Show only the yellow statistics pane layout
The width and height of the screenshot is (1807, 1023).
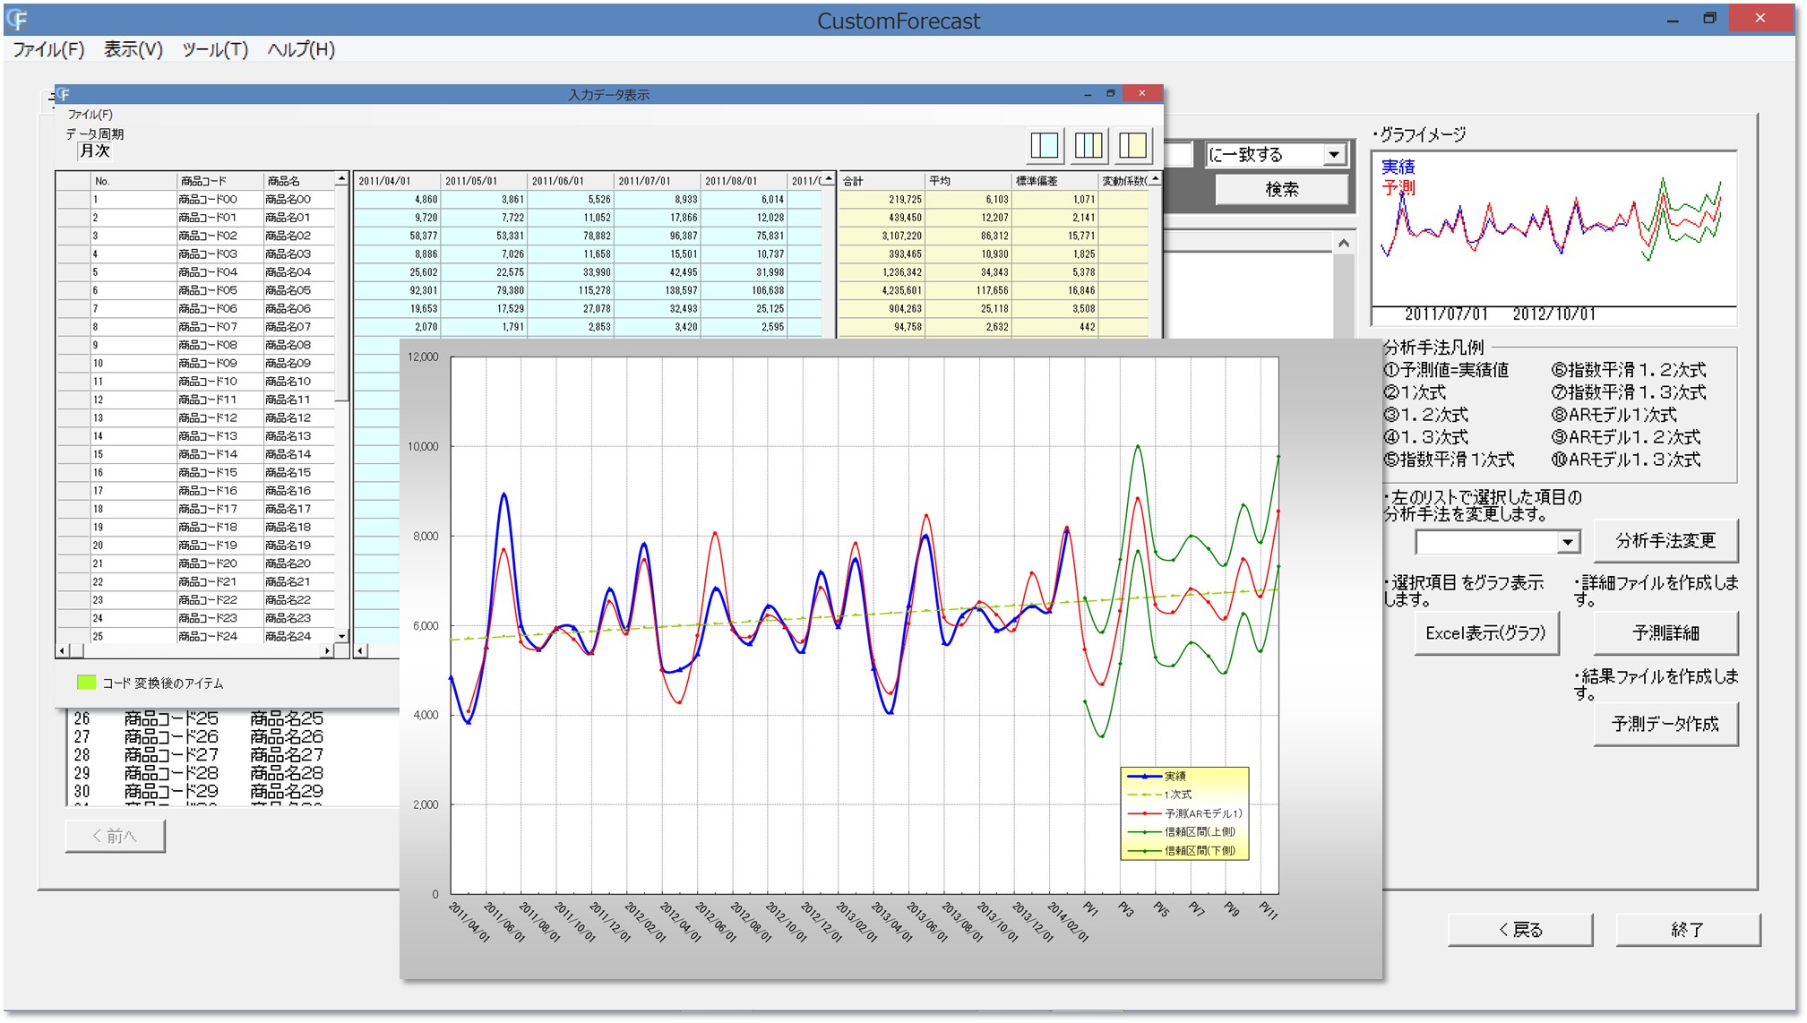point(1132,145)
